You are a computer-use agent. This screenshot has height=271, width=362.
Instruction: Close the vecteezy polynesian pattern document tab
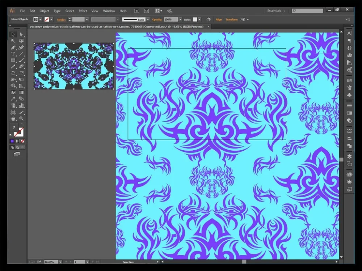coord(209,26)
